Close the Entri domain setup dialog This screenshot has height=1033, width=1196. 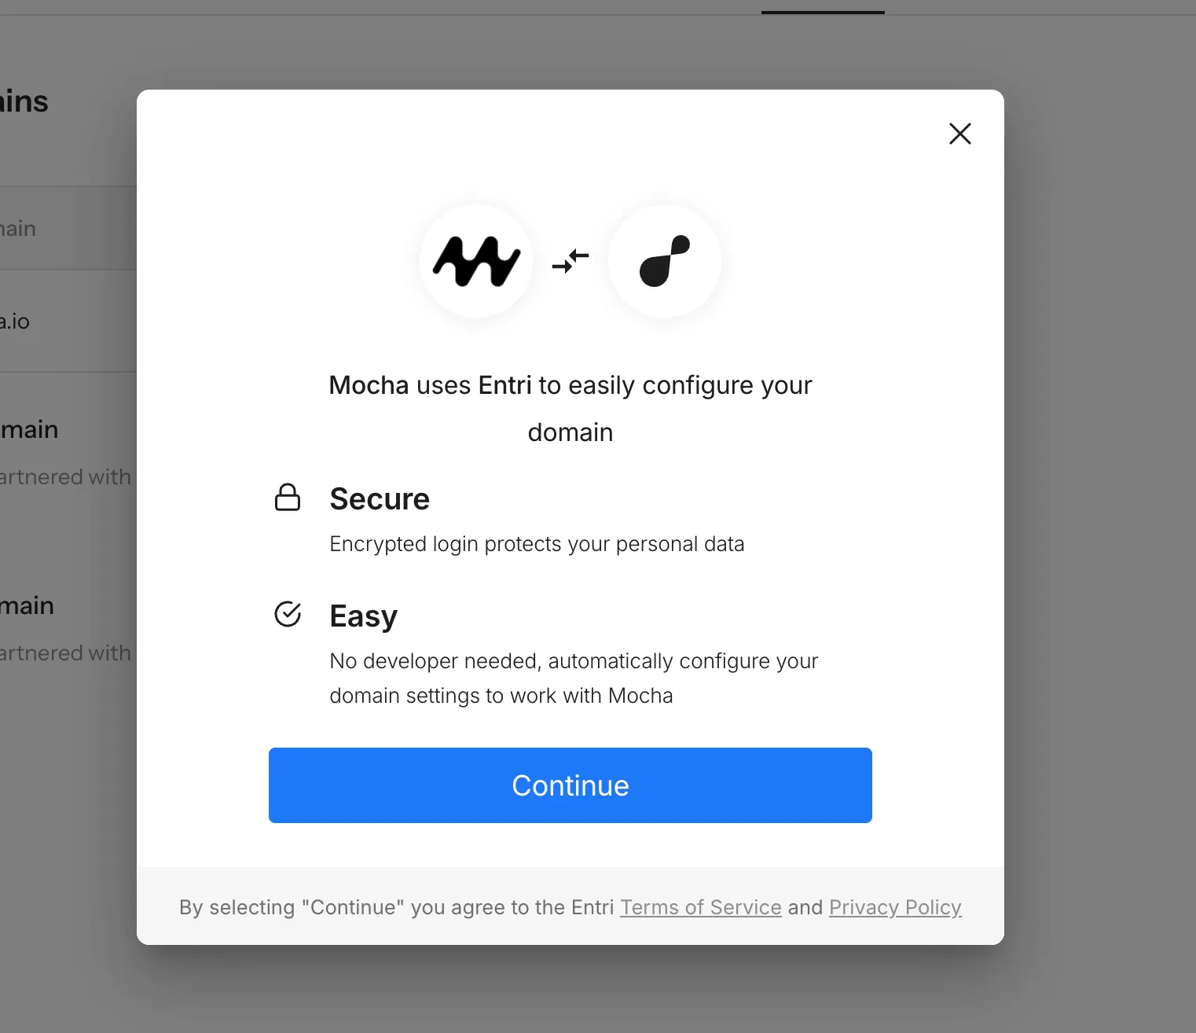(x=959, y=134)
